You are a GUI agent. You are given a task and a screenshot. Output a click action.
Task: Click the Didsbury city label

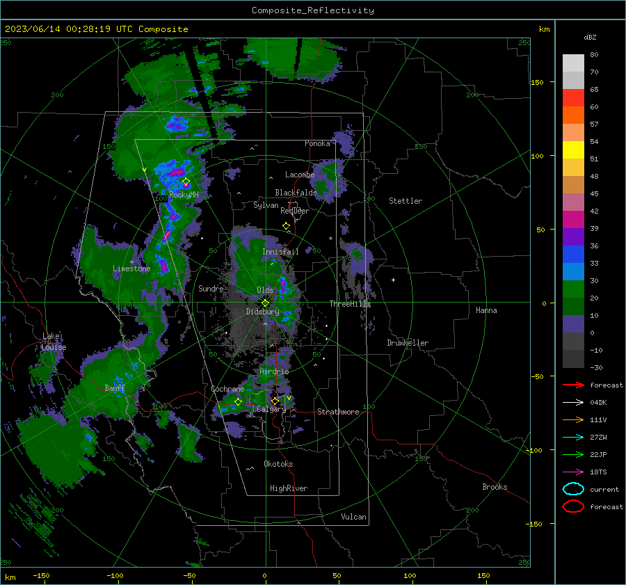262,312
